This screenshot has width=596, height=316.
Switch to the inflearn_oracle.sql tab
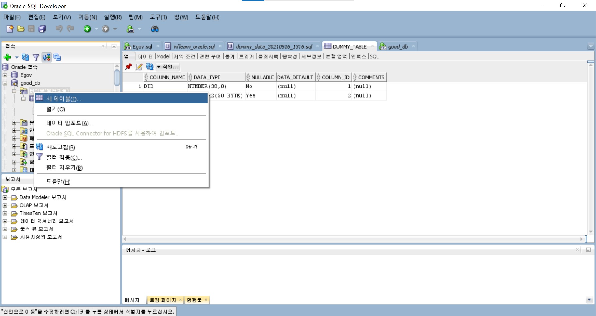pos(194,46)
